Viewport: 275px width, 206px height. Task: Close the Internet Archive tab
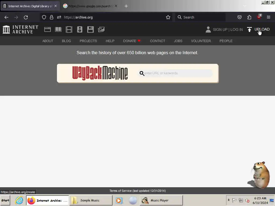click(x=56, y=6)
